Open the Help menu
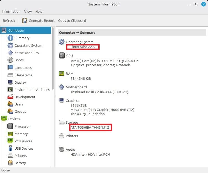Viewport: 208px width, 173px height. pyautogui.click(x=39, y=11)
